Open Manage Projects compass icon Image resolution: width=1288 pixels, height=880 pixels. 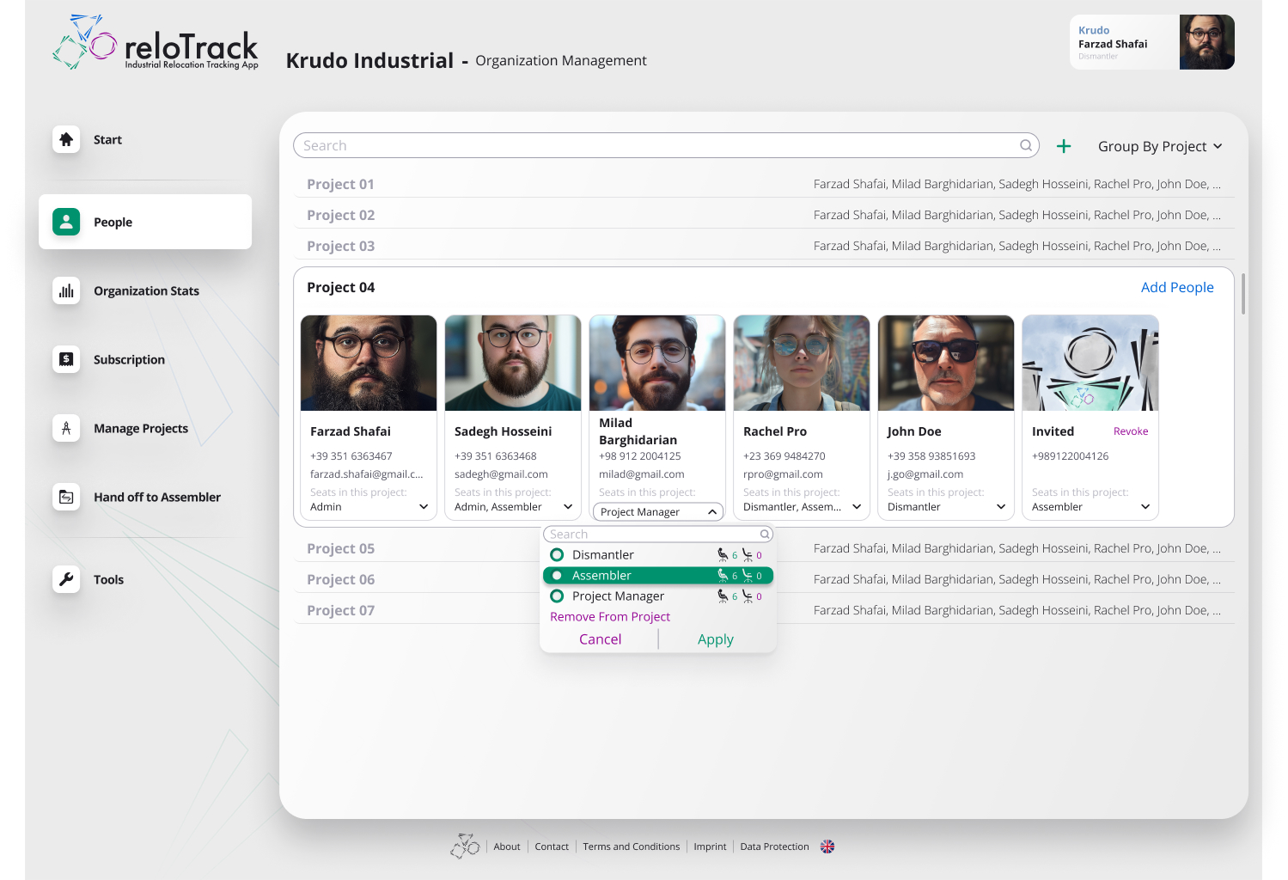66,428
